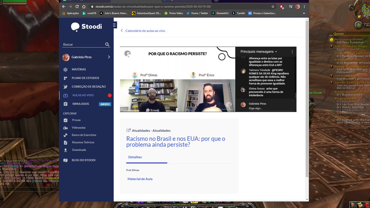Click the Aulas ao Vivo TV icon

pos(65,96)
